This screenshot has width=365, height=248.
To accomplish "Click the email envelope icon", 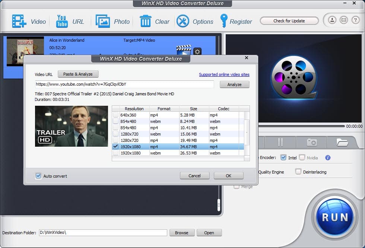I will [x=343, y=20].
